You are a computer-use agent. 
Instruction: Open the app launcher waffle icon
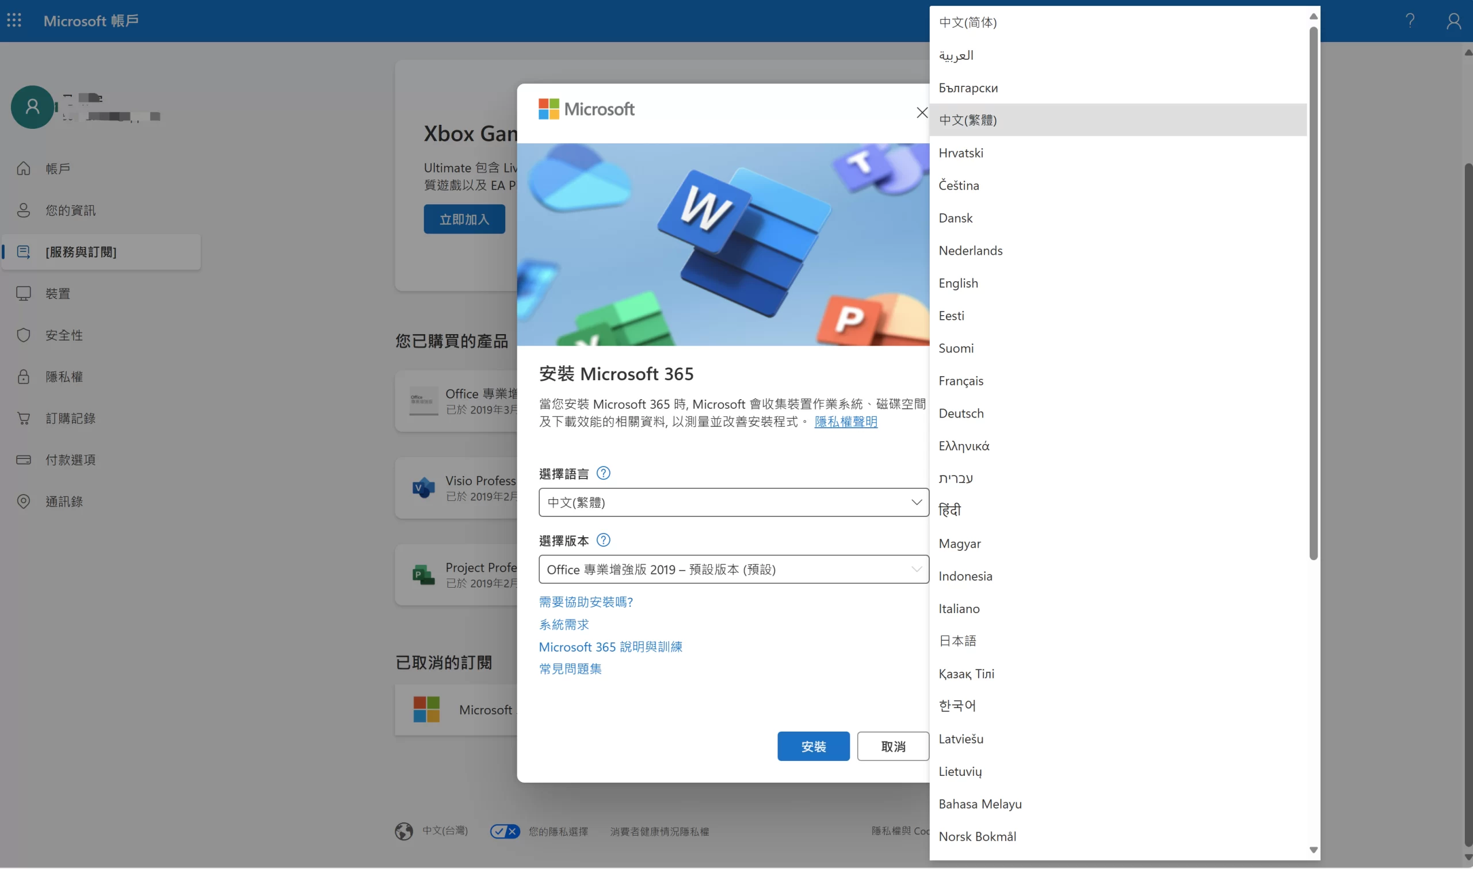click(x=14, y=21)
